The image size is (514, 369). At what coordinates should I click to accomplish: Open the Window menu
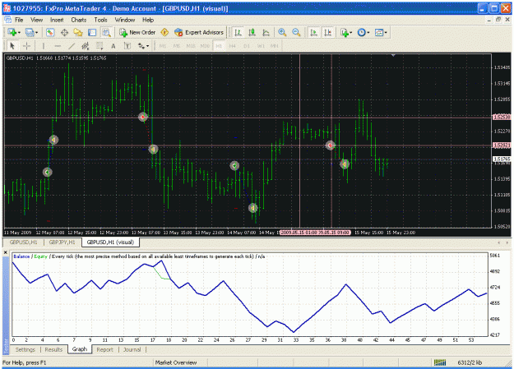tap(125, 20)
